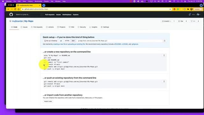Open the Security tab
Screen dimensions: 204x115
[82, 27]
